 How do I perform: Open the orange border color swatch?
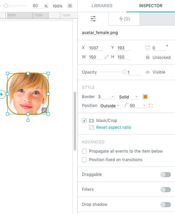tap(145, 97)
